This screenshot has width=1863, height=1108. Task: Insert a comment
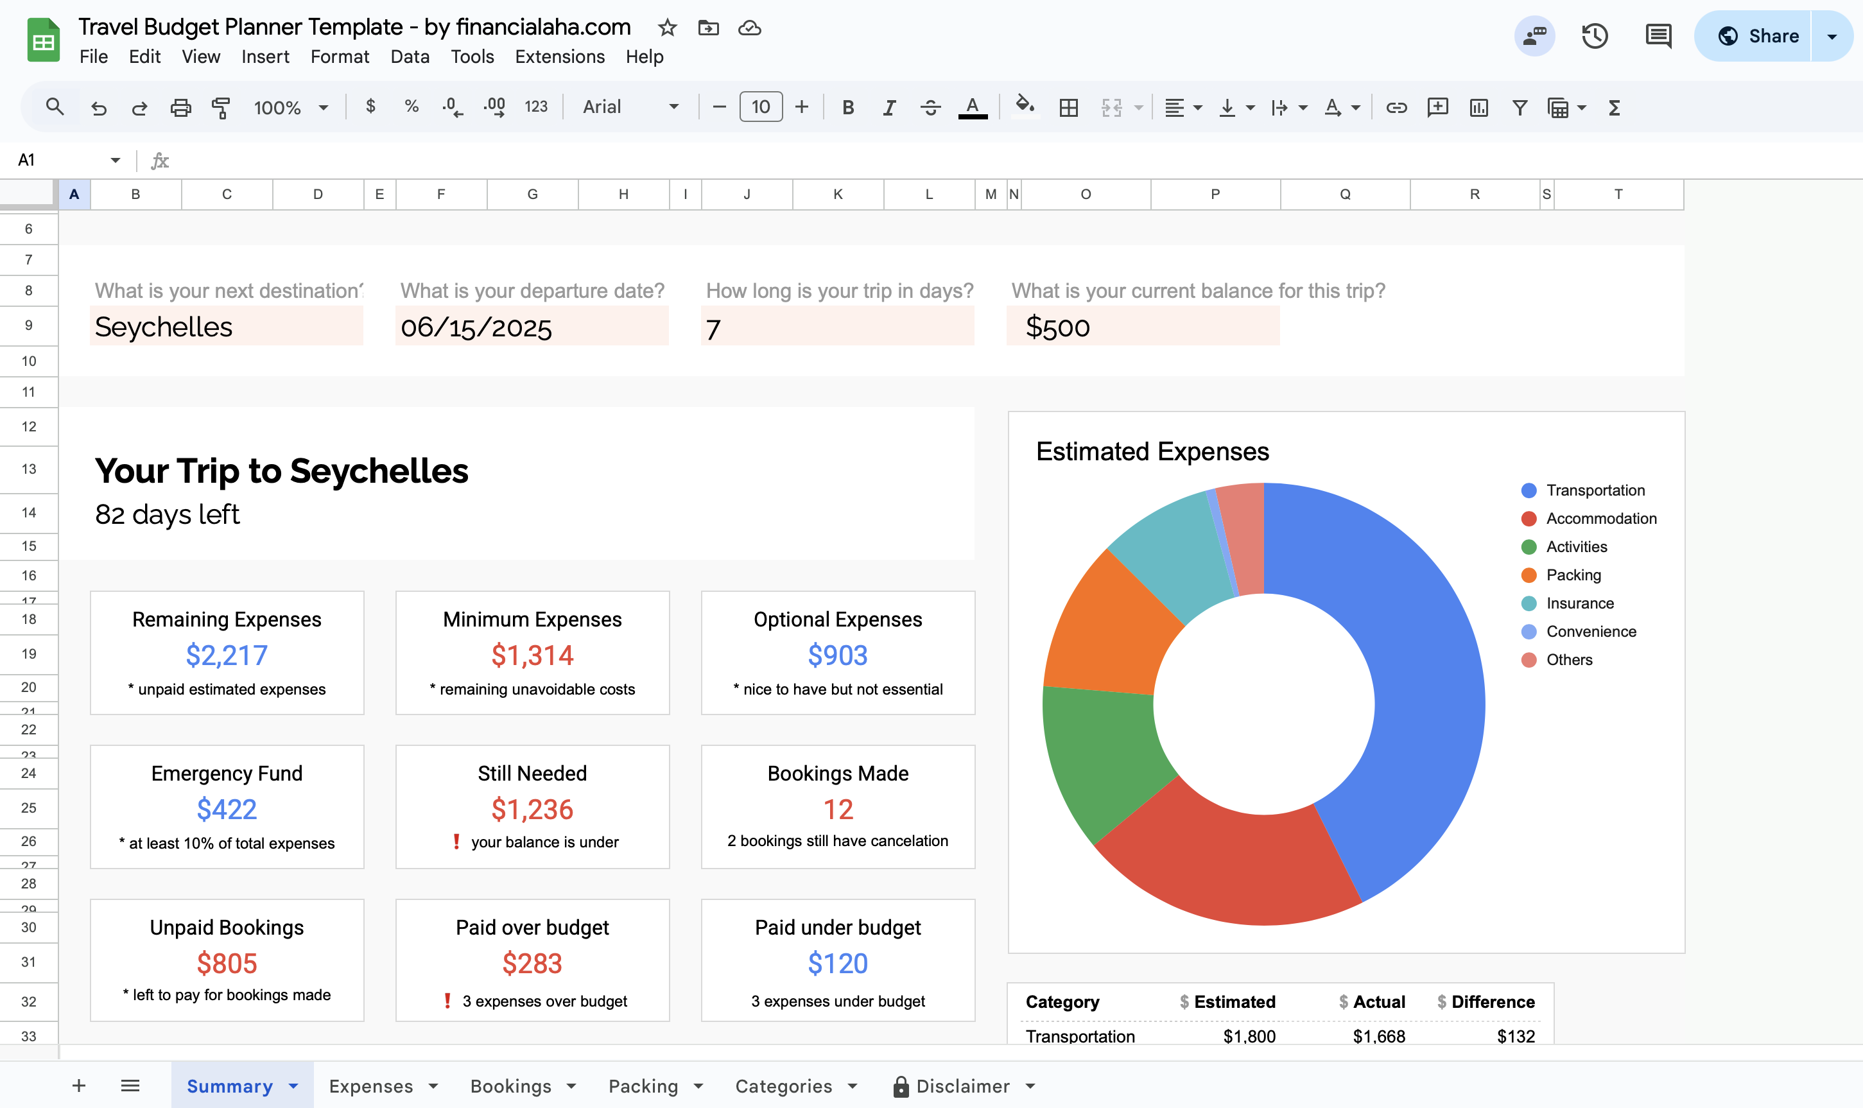coord(1436,107)
